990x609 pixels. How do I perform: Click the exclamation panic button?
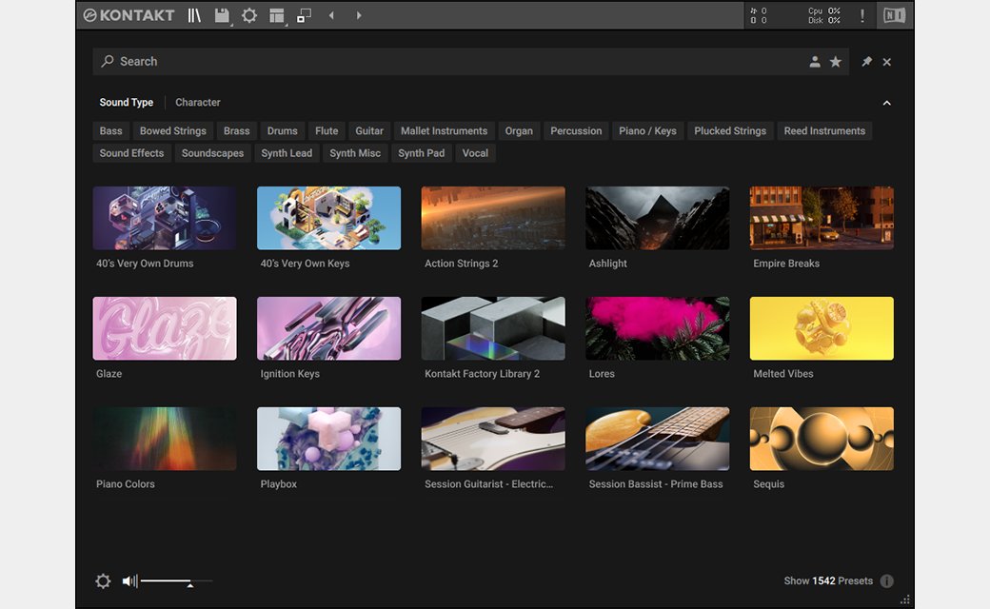tap(862, 15)
